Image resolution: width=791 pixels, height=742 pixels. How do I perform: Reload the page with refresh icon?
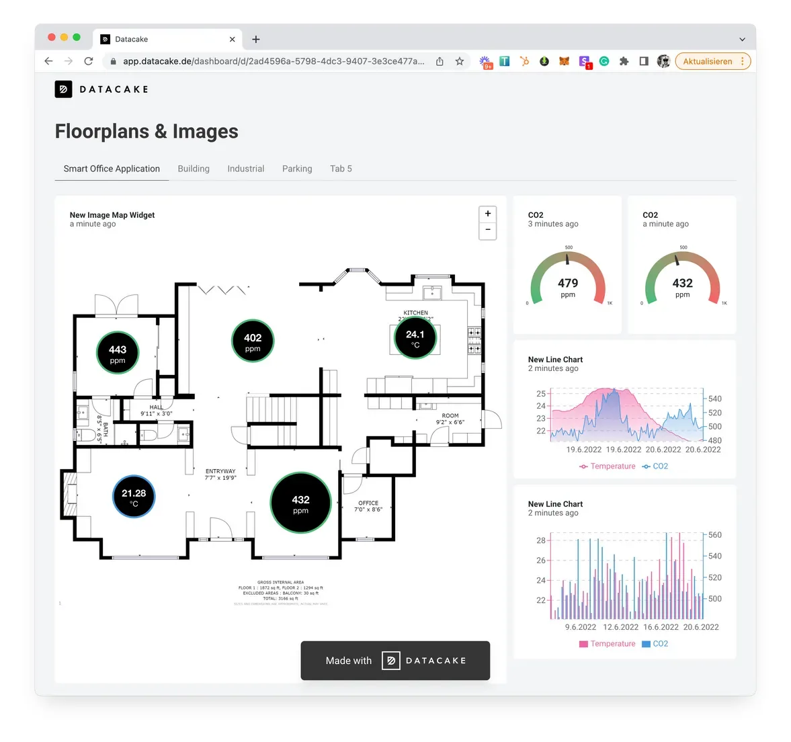pos(89,61)
